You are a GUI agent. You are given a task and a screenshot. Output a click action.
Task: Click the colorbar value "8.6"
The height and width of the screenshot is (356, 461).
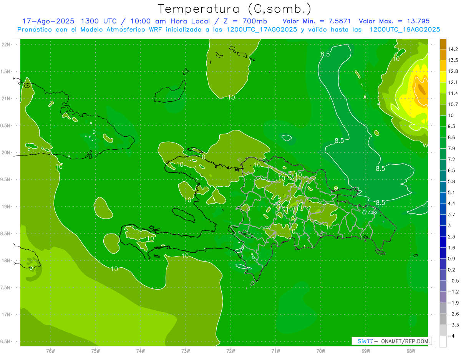click(x=452, y=137)
